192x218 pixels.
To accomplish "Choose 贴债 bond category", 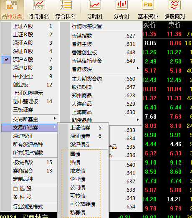I will click(83, 162).
